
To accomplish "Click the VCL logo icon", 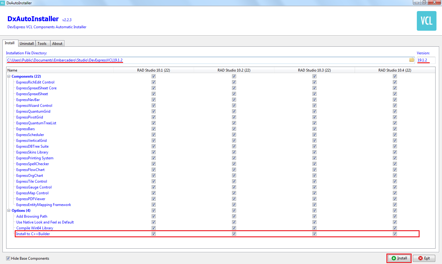I will coord(426,21).
